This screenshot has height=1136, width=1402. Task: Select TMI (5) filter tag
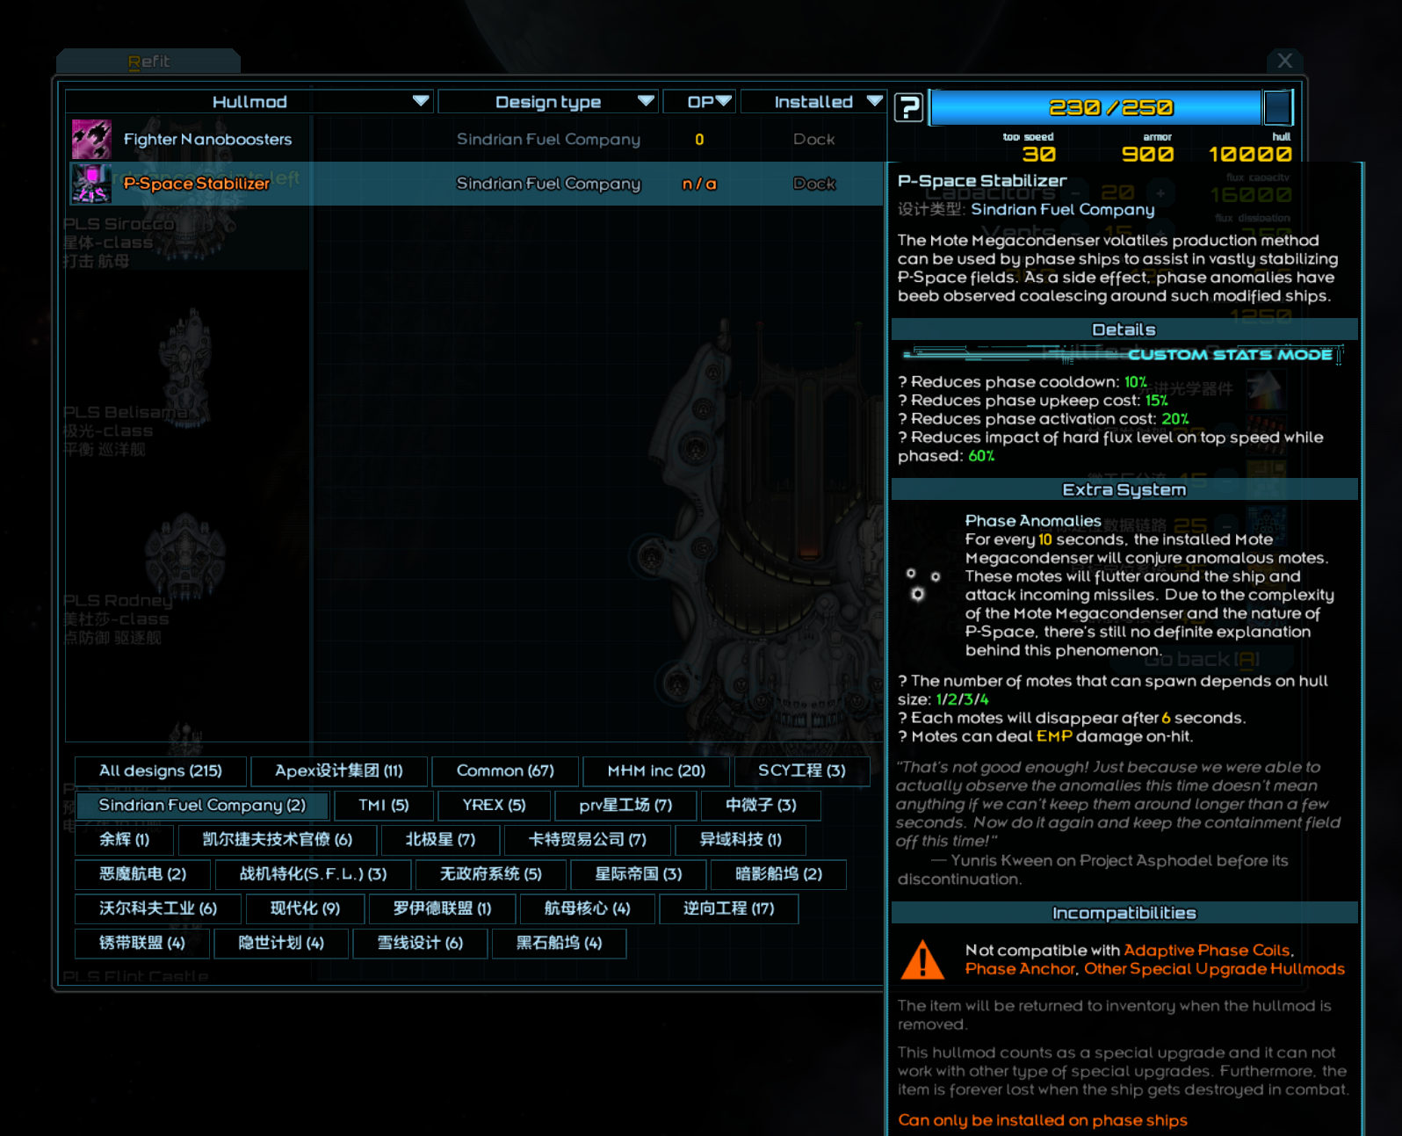click(x=383, y=805)
